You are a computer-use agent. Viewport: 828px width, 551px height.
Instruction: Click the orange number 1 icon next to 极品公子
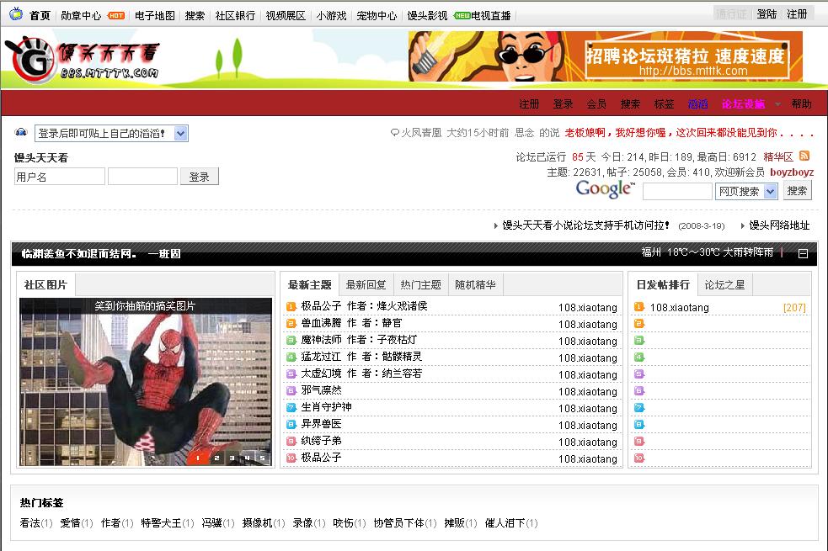click(291, 307)
